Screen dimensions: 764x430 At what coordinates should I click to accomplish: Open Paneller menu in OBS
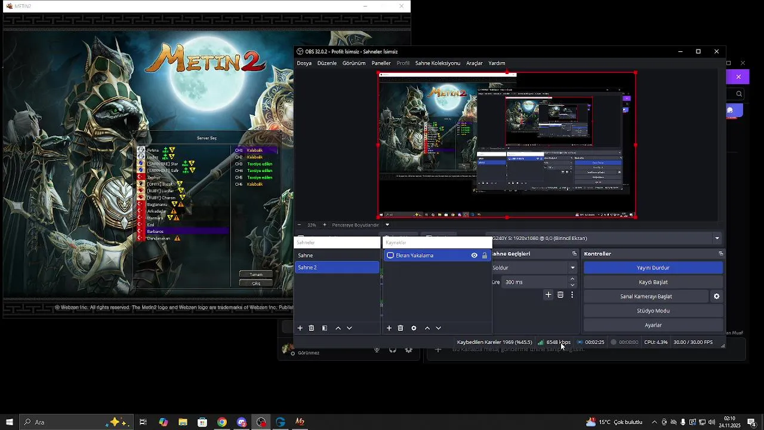pos(381,63)
